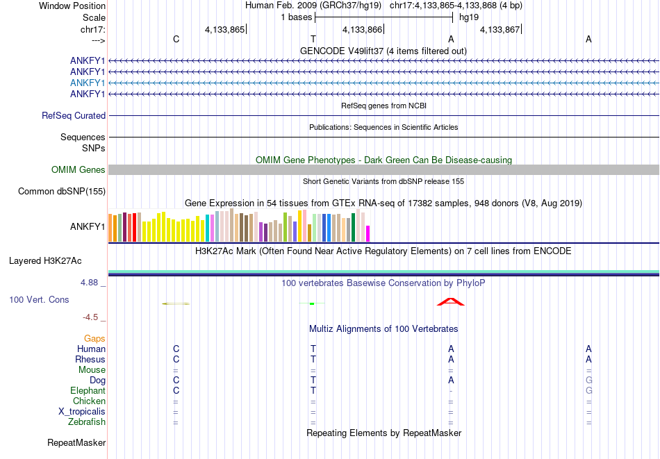
Task: Click base C in the ruler sequence row
Action: [176, 39]
